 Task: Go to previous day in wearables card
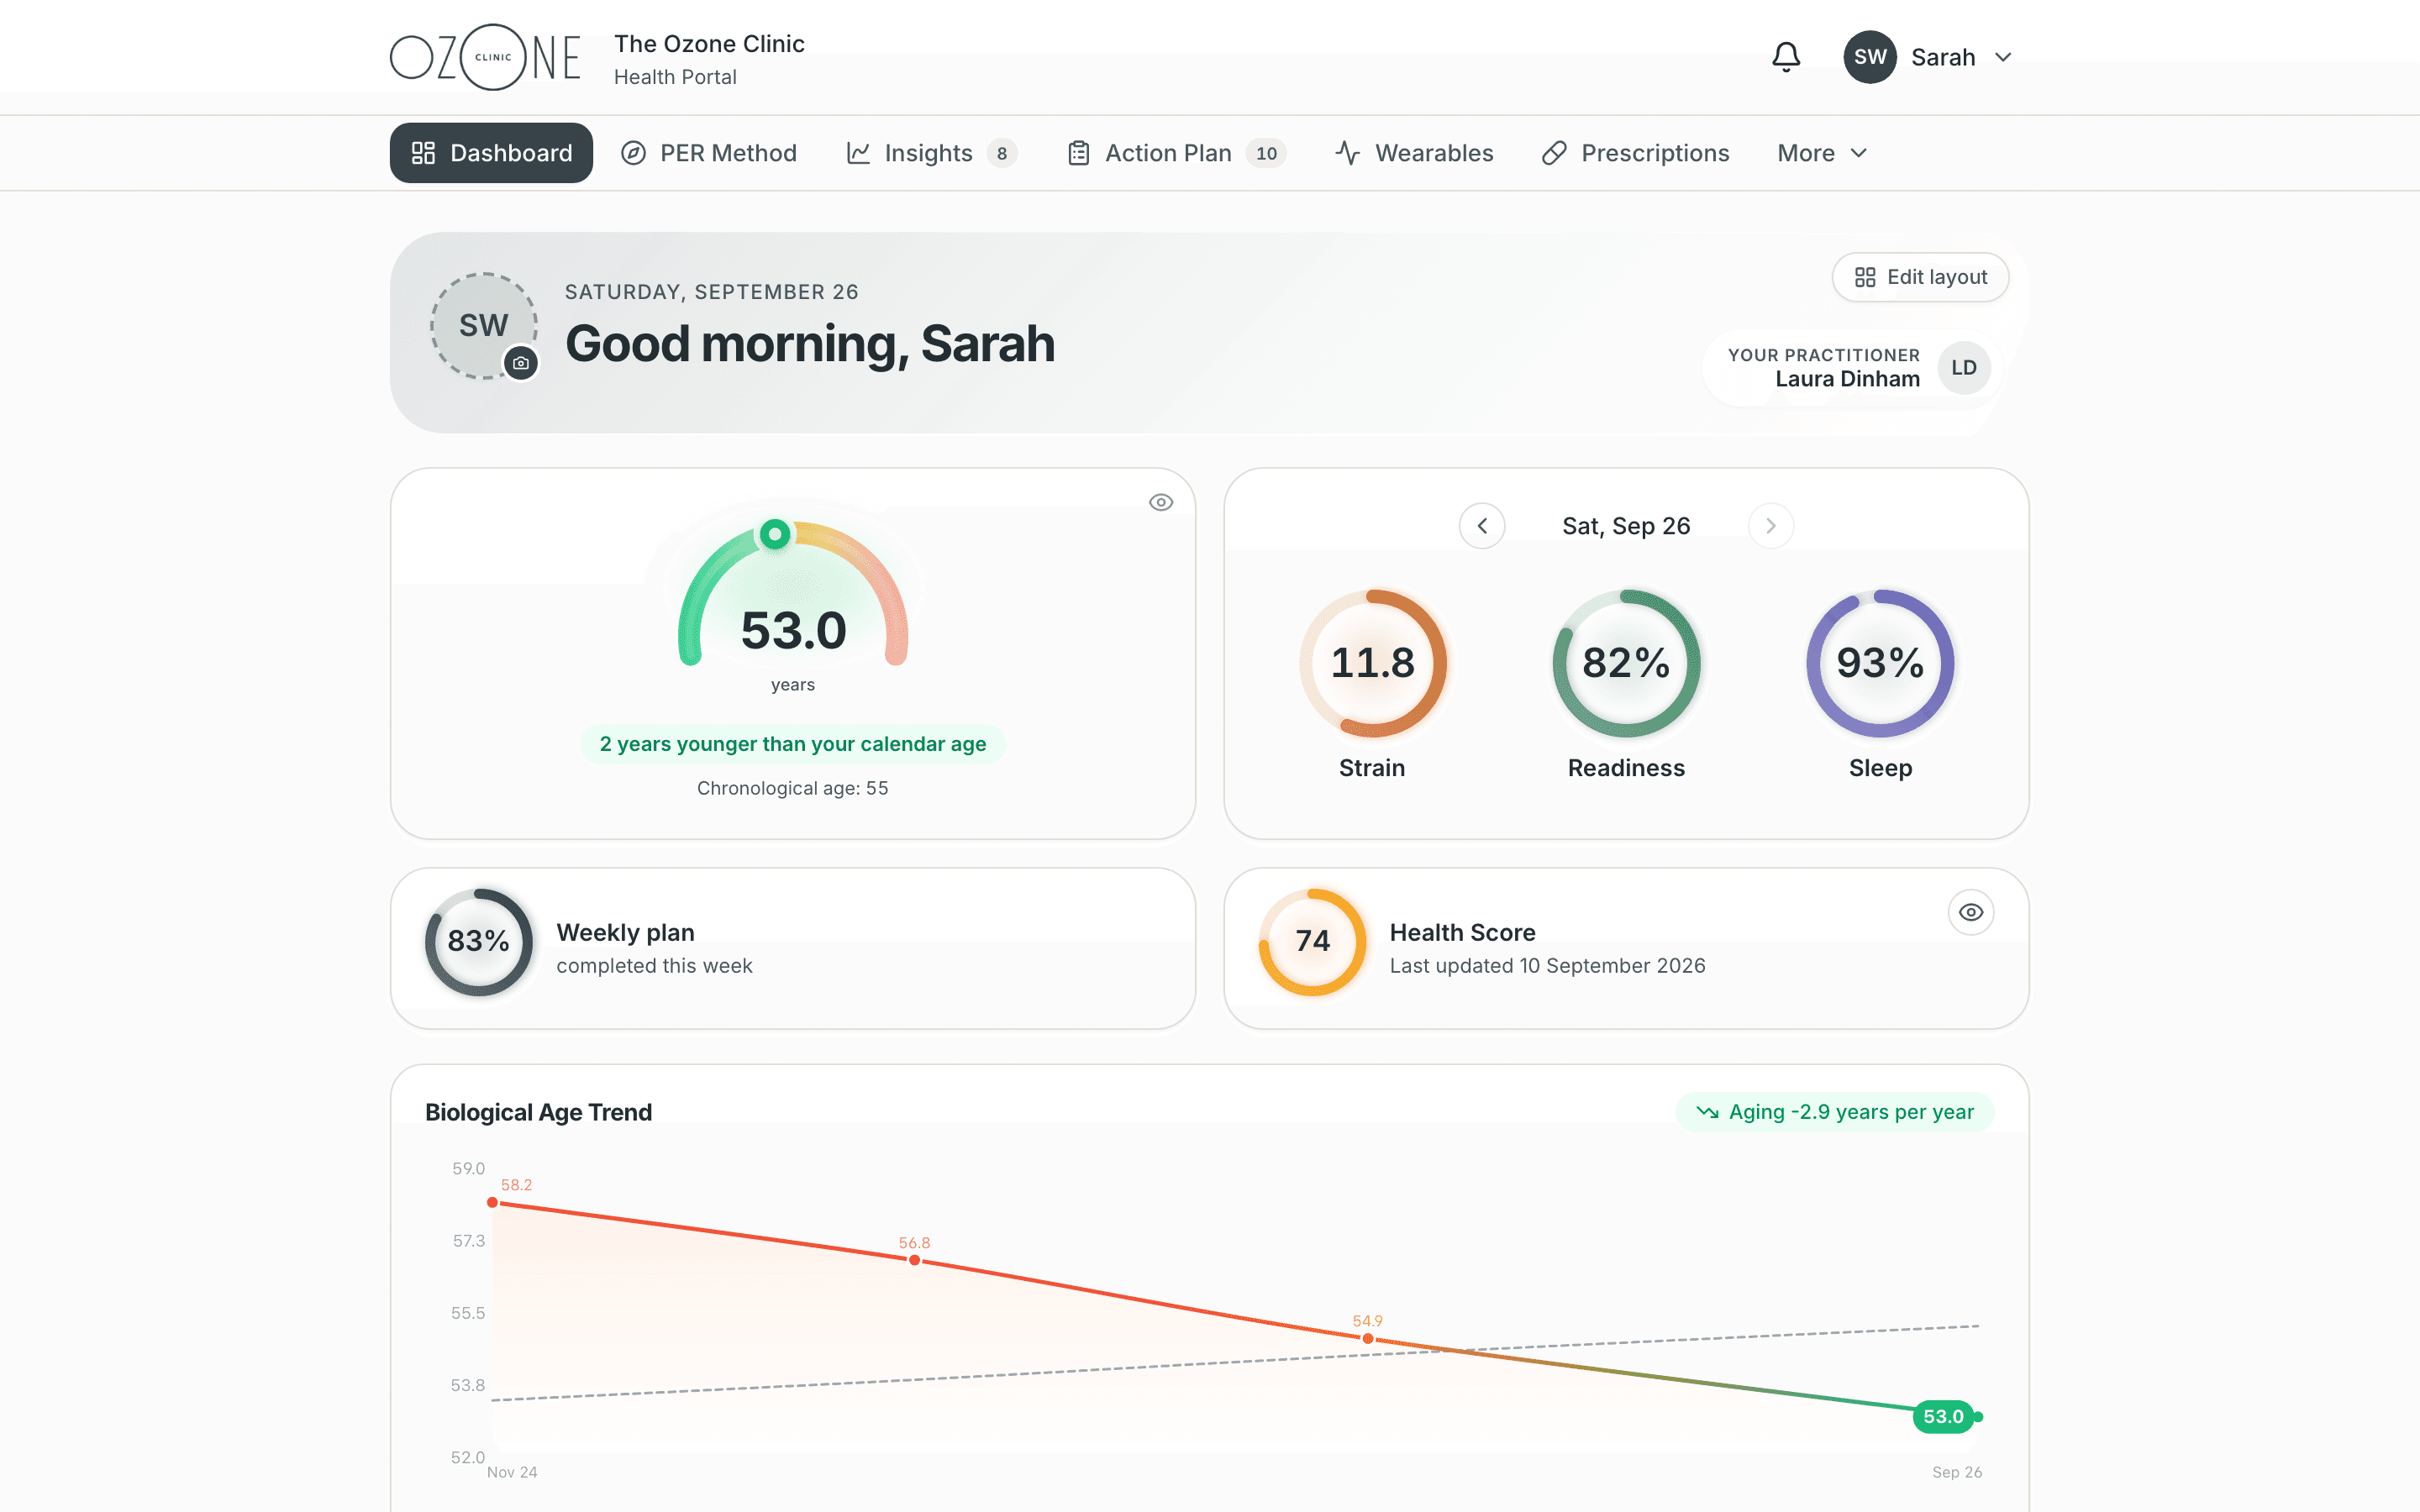[x=1482, y=526]
